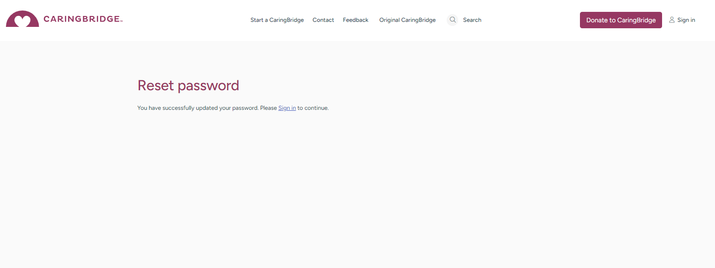Visit Original CaringBridge from the navbar

click(407, 20)
